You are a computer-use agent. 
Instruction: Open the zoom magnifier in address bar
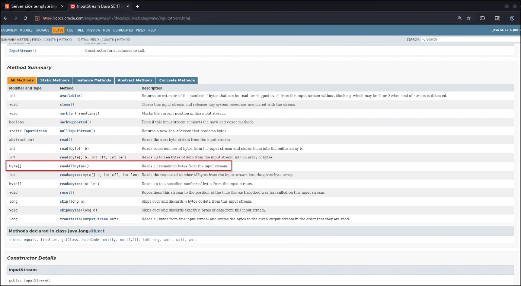point(460,18)
